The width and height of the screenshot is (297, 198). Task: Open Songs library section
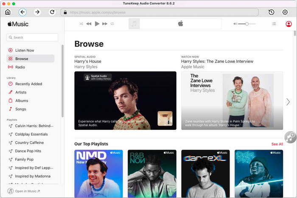(30, 109)
